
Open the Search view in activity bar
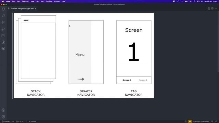3,16
